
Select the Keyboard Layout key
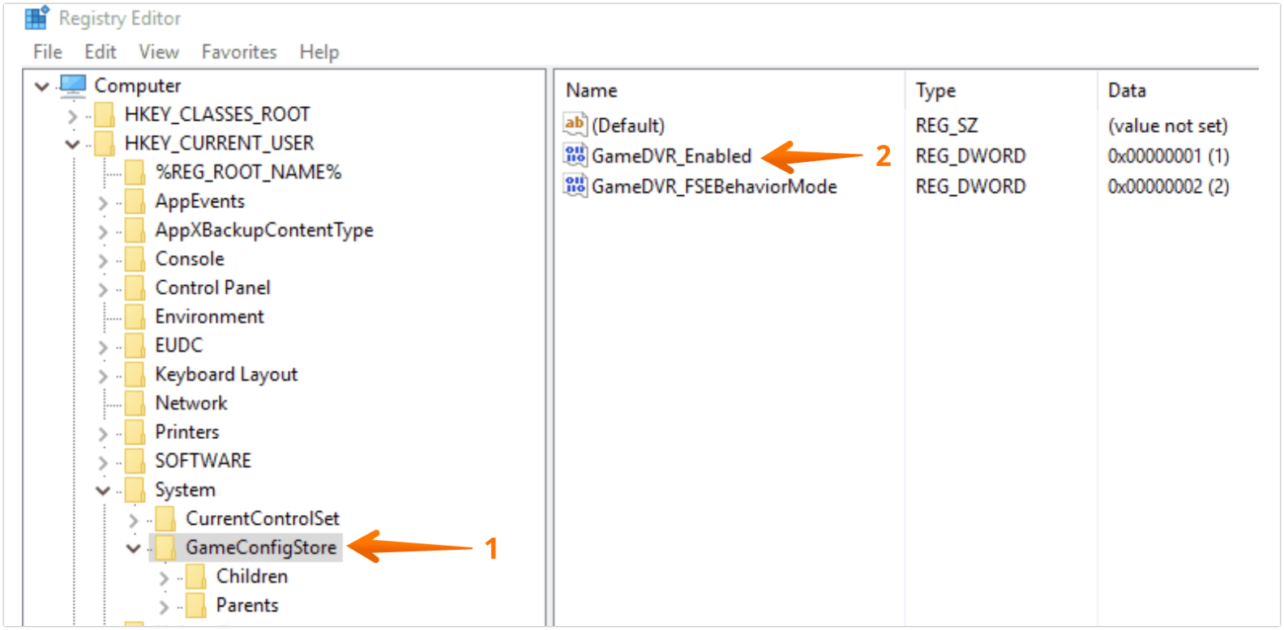[226, 374]
